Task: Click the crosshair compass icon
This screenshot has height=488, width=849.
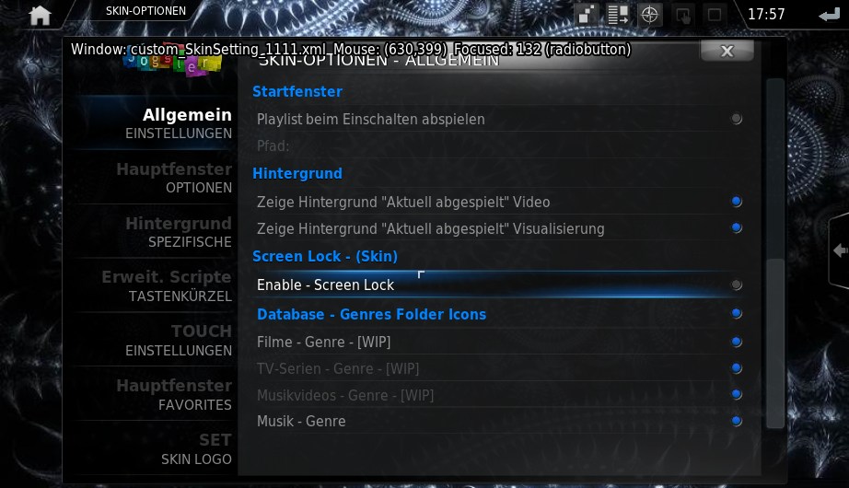Action: point(649,15)
